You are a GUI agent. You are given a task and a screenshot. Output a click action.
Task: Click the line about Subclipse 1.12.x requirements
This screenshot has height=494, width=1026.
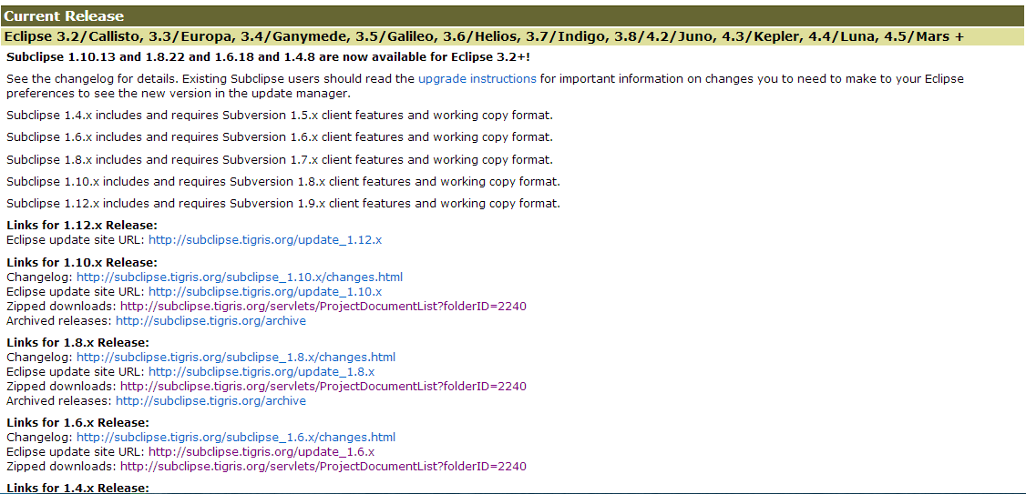tap(283, 203)
